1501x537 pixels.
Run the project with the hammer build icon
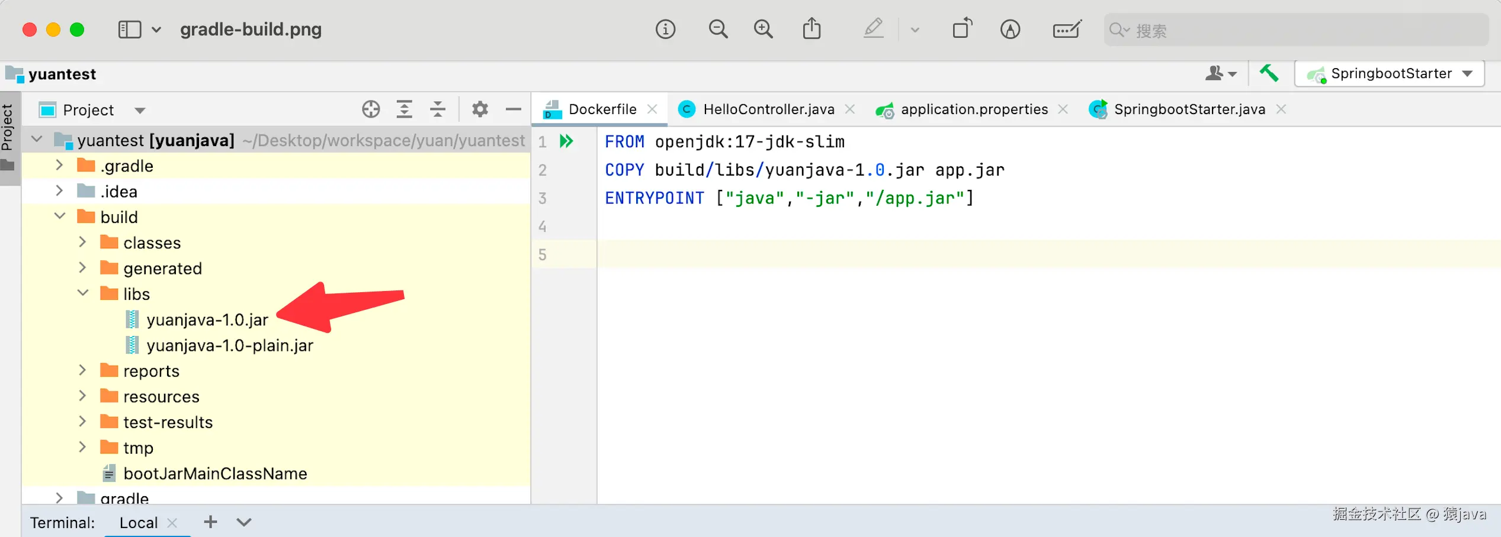coord(1269,73)
